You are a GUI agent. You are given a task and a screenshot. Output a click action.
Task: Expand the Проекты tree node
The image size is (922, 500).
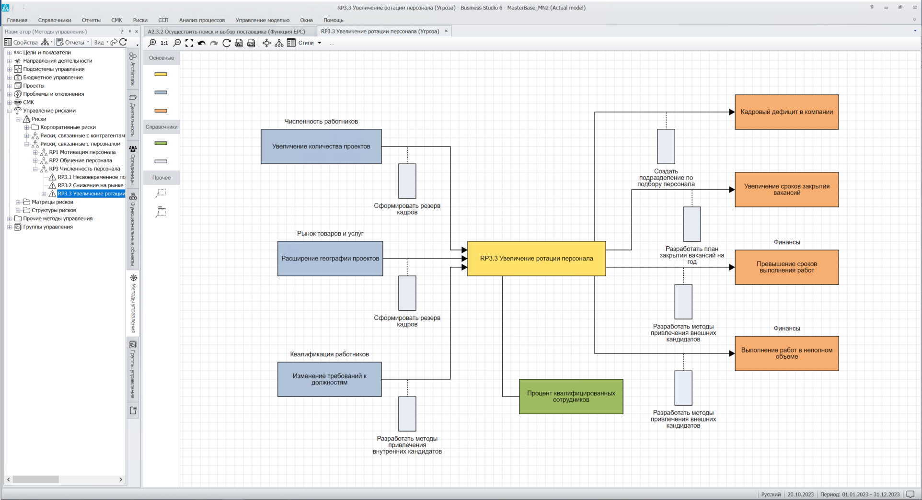click(x=9, y=86)
